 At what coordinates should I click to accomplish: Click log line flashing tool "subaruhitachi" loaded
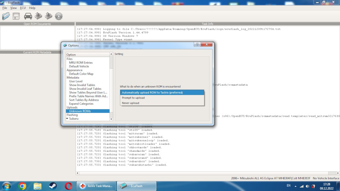[122, 165]
